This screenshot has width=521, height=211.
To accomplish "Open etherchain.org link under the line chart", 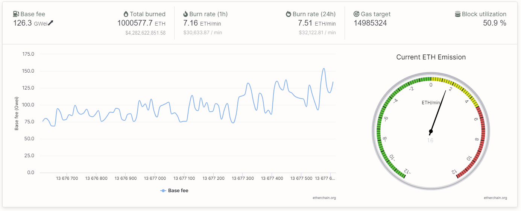I will pyautogui.click(x=324, y=198).
